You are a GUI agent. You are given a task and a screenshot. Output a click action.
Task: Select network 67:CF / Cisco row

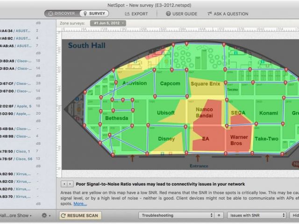28,84
